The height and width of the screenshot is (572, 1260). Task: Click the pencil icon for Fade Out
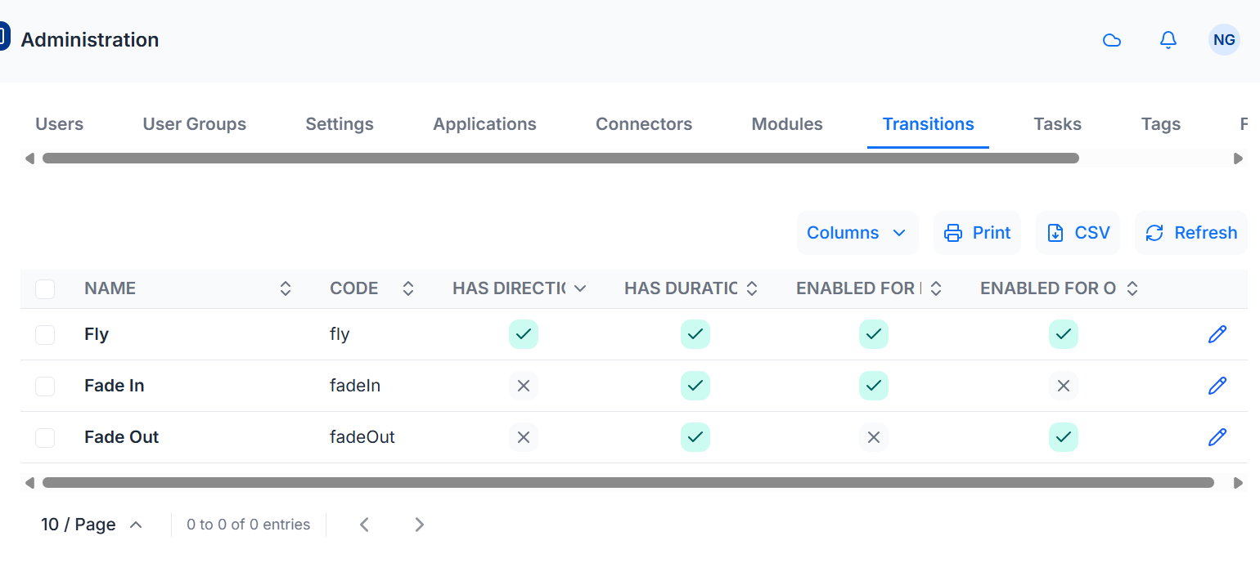[1217, 437]
